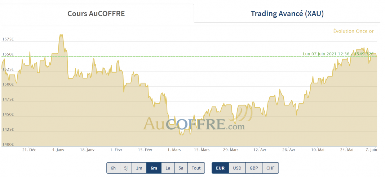Select the 5j time range
Image resolution: width=385 pixels, height=177 pixels.
(126, 168)
